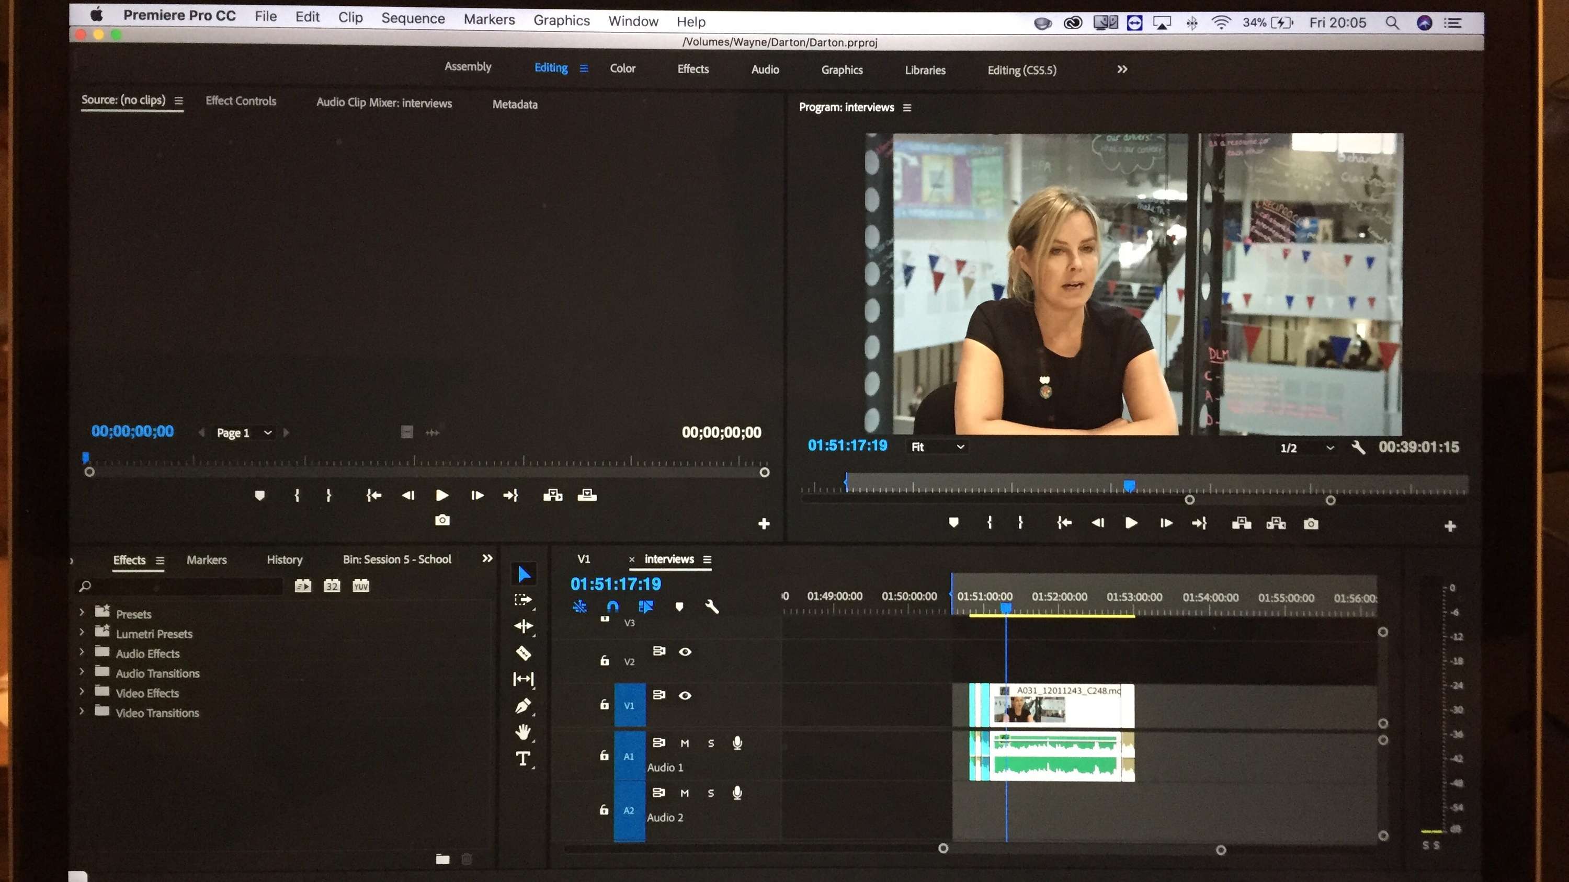Toggle V1 track output eye
1569x882 pixels.
coord(685,695)
